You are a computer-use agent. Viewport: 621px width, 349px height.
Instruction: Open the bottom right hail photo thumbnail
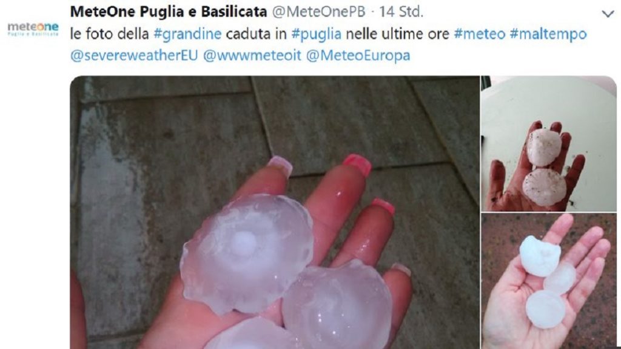click(x=549, y=281)
